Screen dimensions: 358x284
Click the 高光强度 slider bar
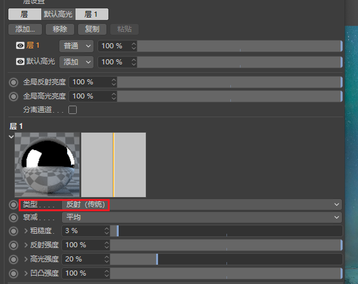(226, 260)
